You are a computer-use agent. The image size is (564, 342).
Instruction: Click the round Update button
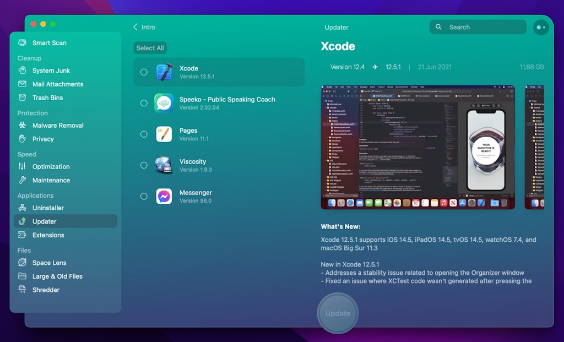[x=338, y=313]
